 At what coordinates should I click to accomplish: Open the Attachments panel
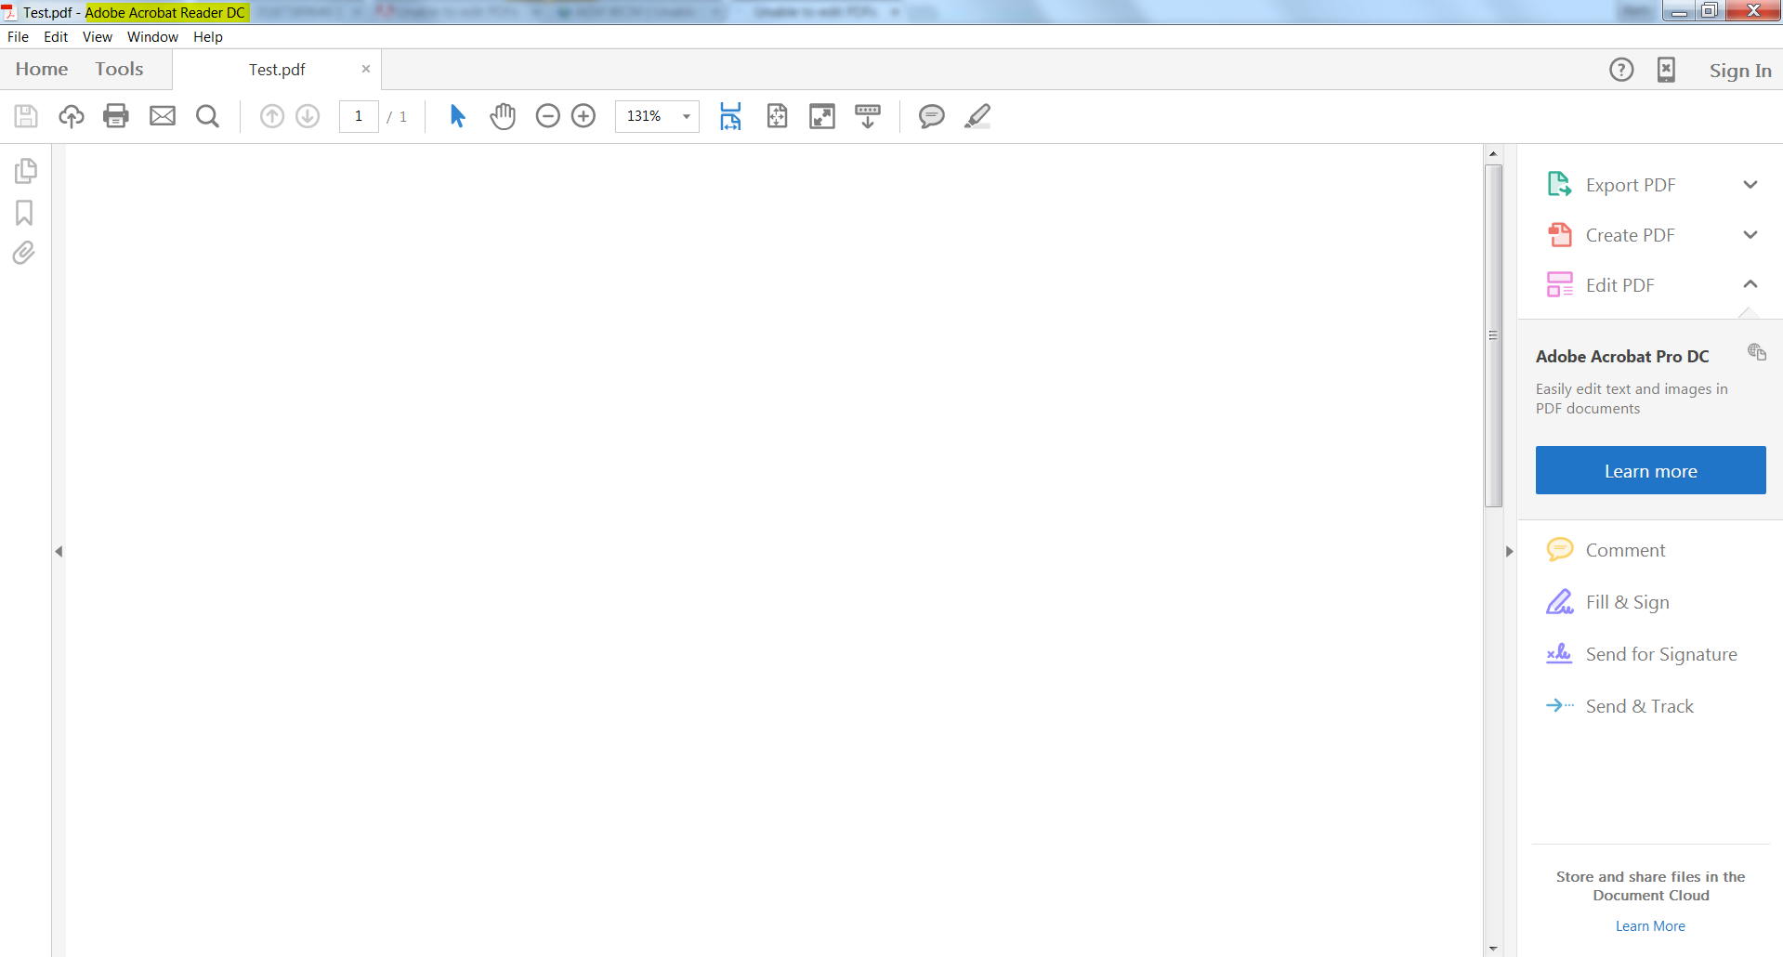(x=24, y=253)
